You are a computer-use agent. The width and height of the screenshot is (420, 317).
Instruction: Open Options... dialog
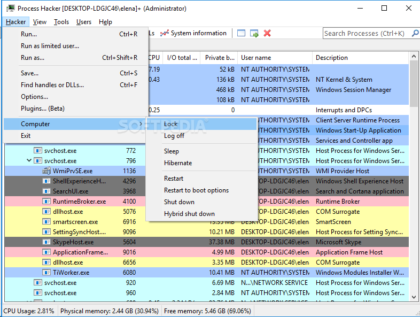point(76,97)
